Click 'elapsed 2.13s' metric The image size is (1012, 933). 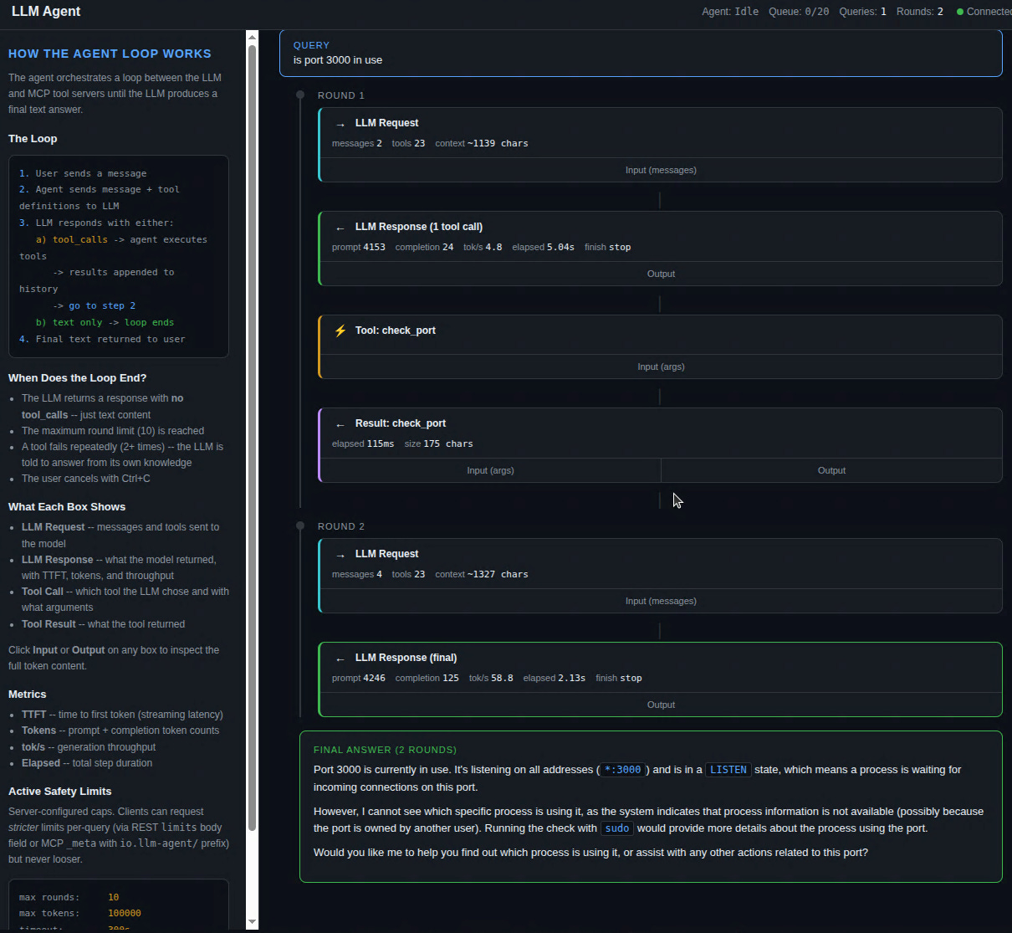(x=555, y=678)
